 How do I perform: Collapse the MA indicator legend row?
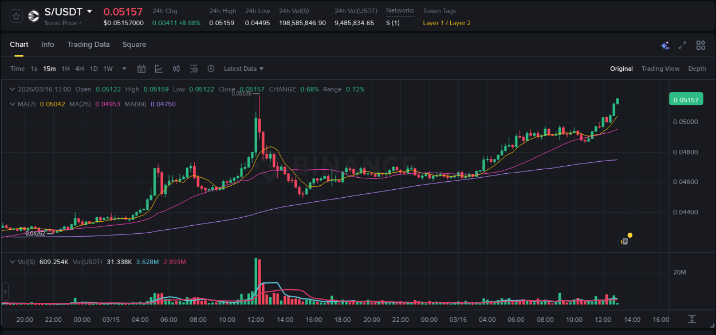pyautogui.click(x=13, y=104)
